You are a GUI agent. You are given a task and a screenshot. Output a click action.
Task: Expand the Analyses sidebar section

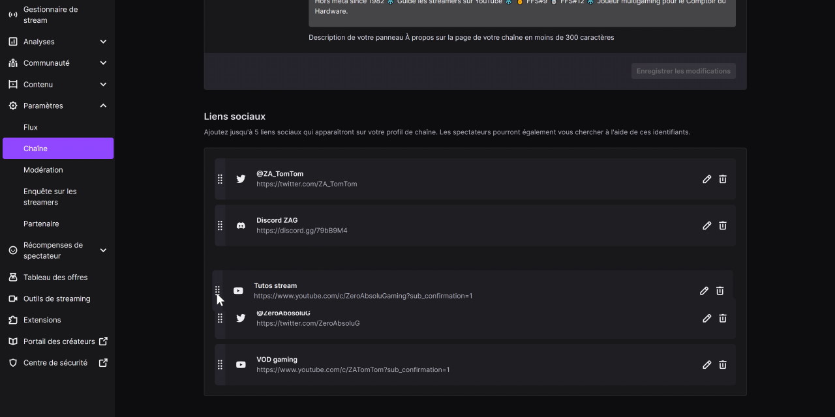click(x=103, y=42)
